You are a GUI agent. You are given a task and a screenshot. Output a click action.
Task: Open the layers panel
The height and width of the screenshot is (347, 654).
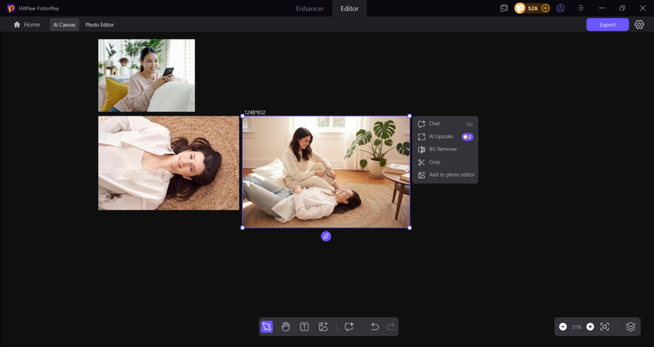click(x=630, y=327)
